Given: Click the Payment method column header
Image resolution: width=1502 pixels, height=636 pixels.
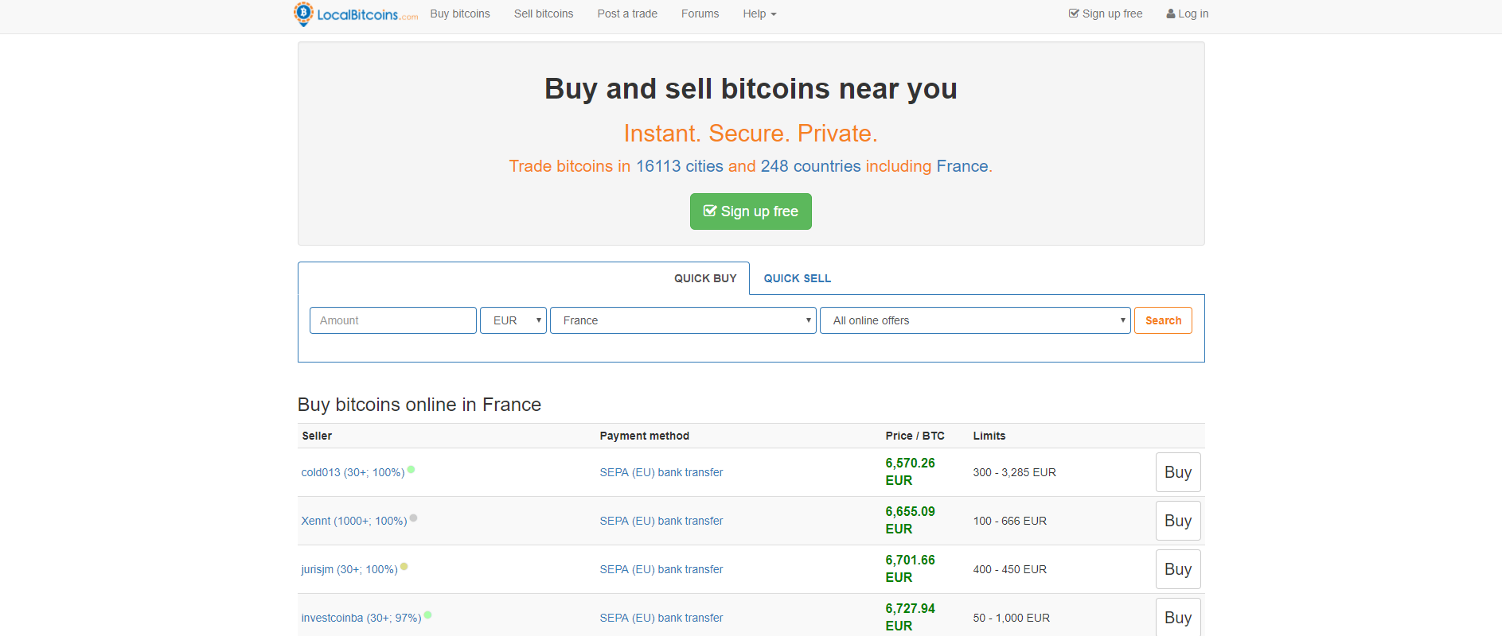Looking at the screenshot, I should (x=644, y=436).
